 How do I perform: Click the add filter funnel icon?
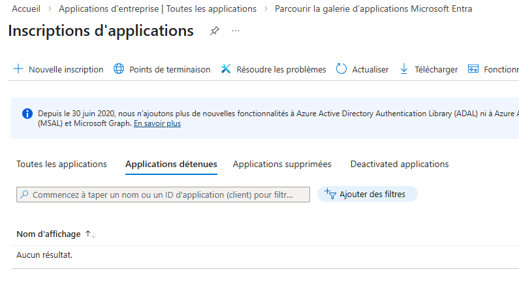pos(330,194)
